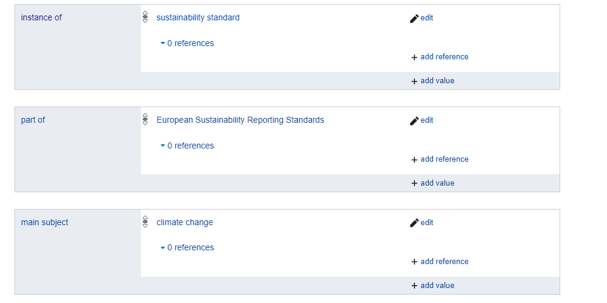The image size is (607, 303).
Task: Add value to the instance of property
Action: (432, 81)
